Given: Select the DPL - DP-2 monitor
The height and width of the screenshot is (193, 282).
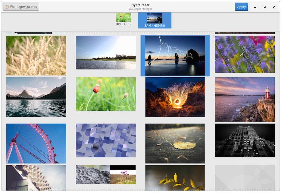Looking at the screenshot, I should click(124, 20).
